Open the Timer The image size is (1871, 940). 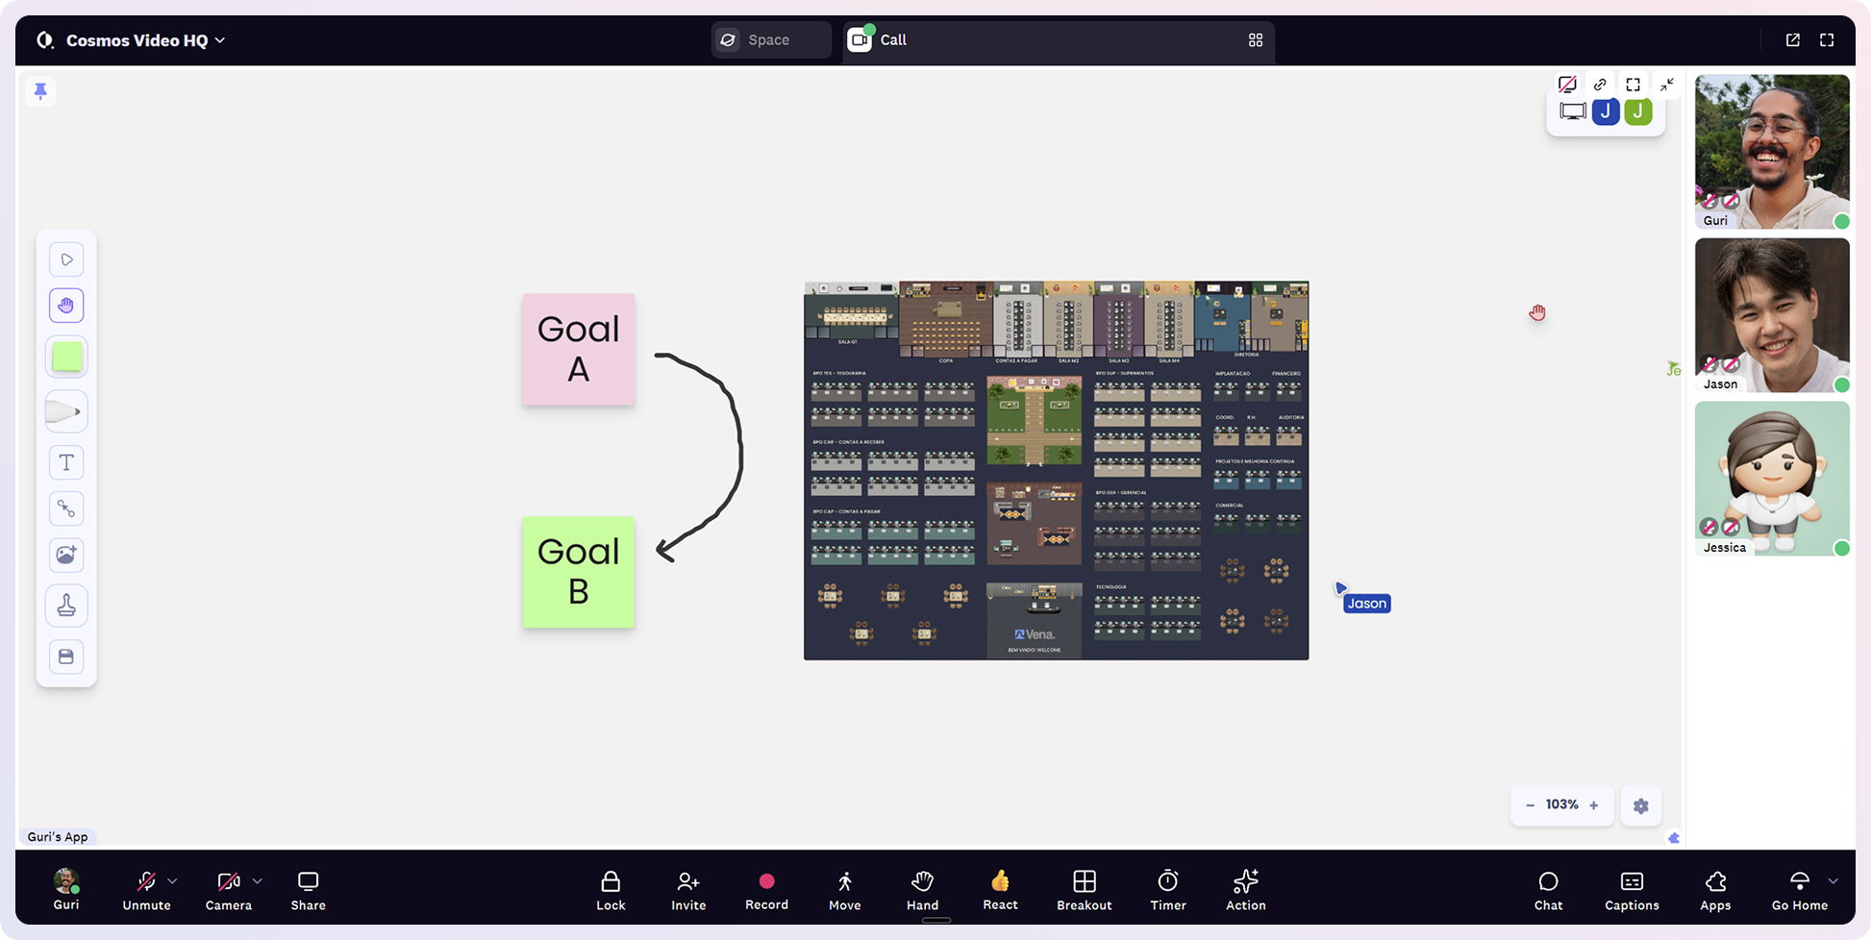(x=1168, y=889)
